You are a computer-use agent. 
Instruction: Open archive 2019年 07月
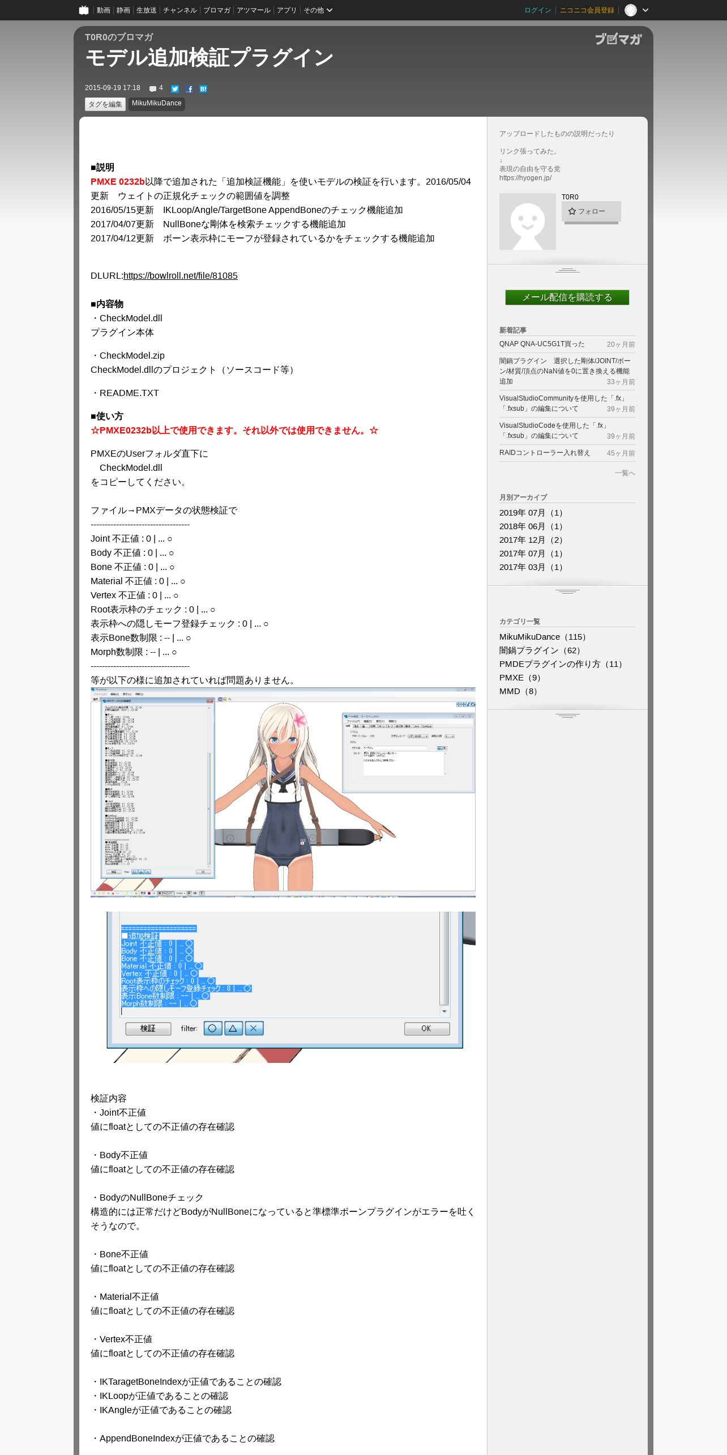pyautogui.click(x=533, y=513)
